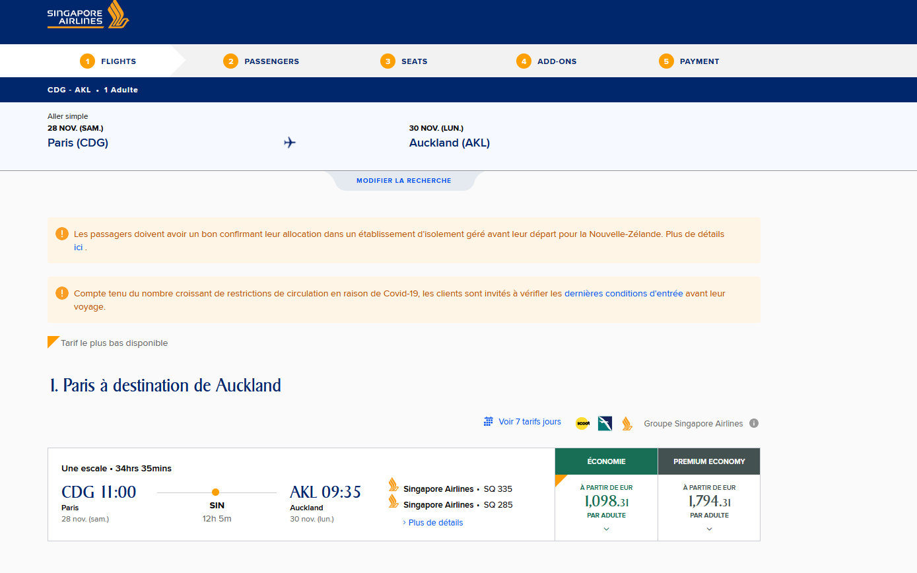The width and height of the screenshot is (917, 573).
Task: Select the step 1 Flights tab
Action: click(x=108, y=61)
